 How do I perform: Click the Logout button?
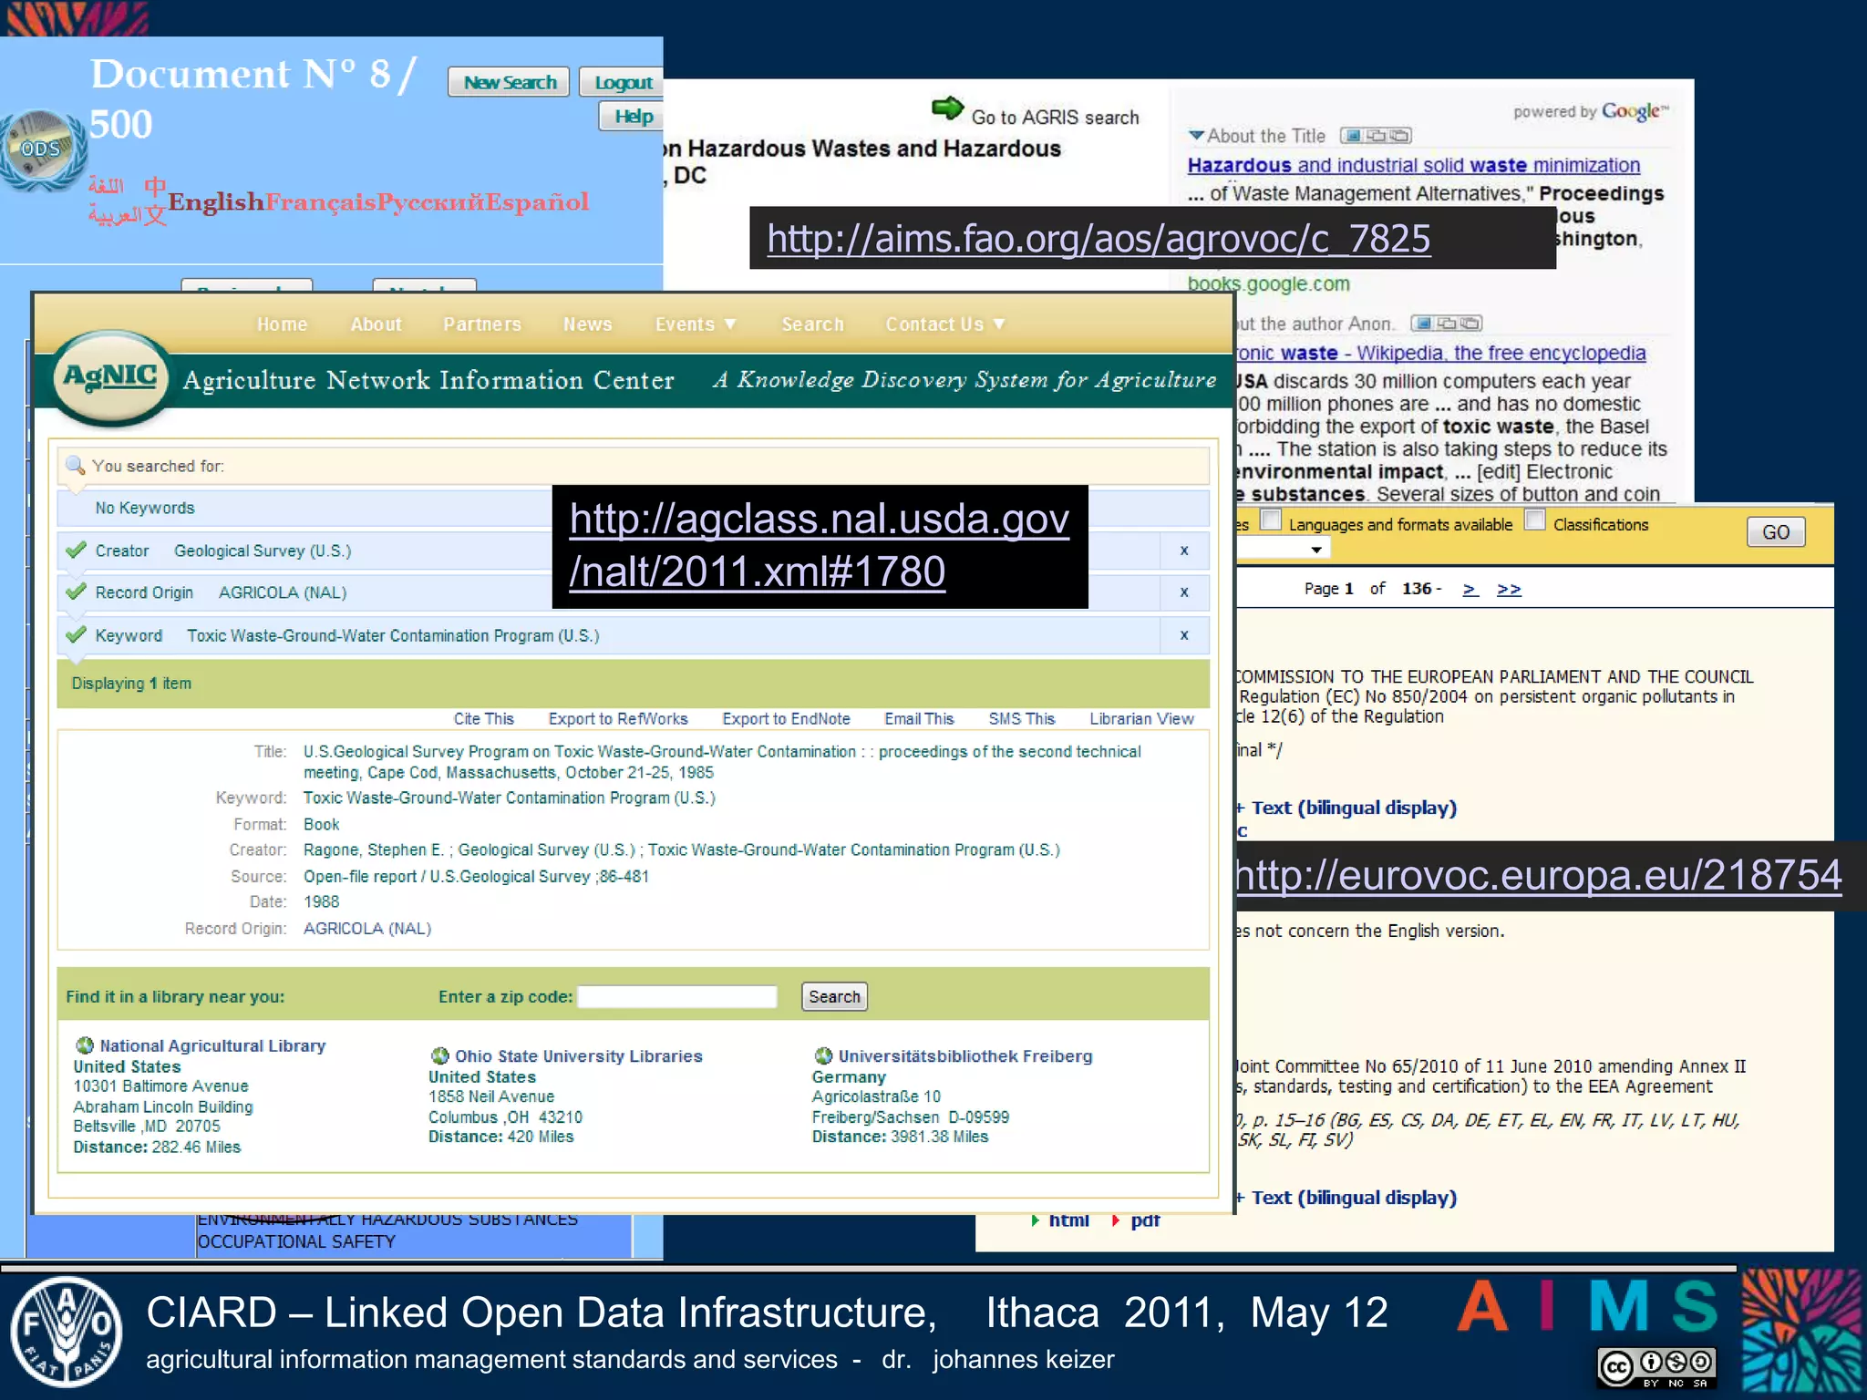tap(623, 82)
